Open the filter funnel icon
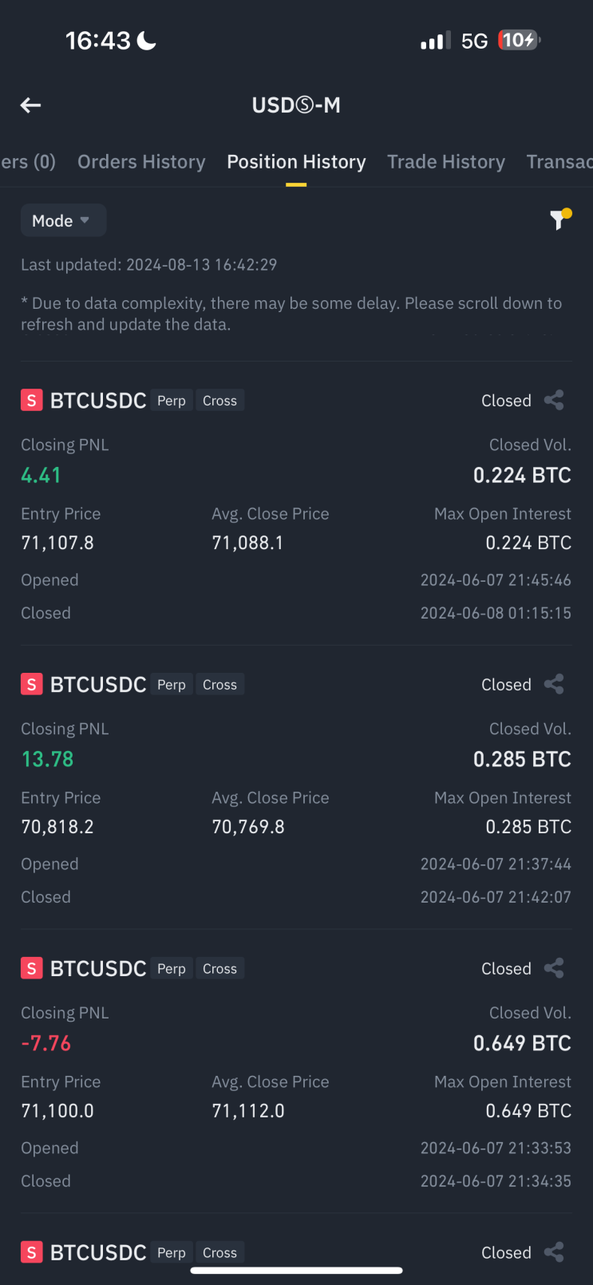This screenshot has width=593, height=1285. coord(559,220)
